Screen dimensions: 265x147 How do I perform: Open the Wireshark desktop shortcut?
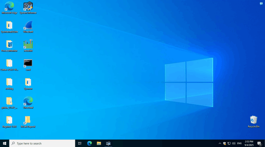point(28,26)
